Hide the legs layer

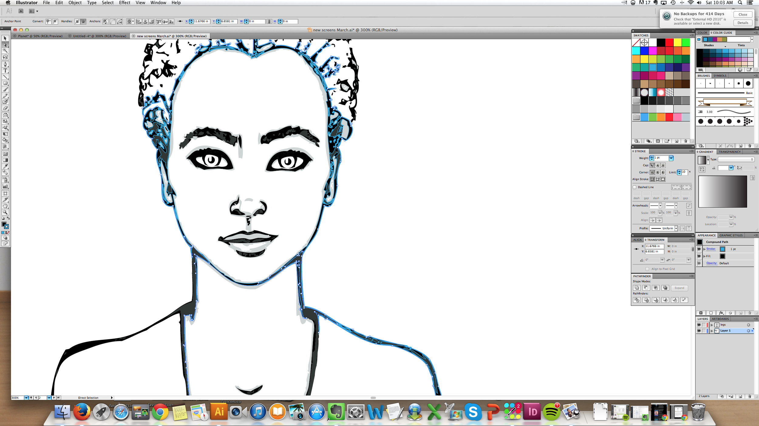pyautogui.click(x=699, y=325)
